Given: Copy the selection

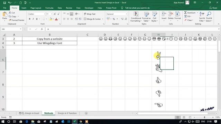Looking at the screenshot, I should (x=12, y=17).
